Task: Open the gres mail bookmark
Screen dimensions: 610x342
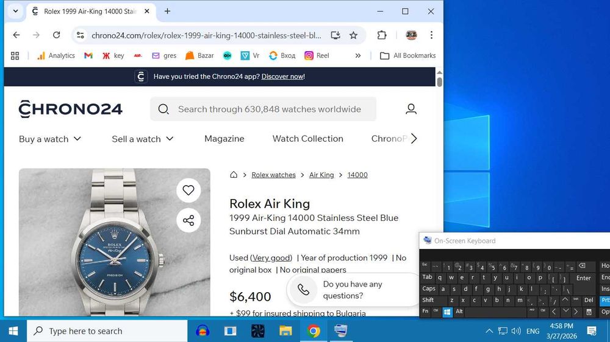Action: 164,56
